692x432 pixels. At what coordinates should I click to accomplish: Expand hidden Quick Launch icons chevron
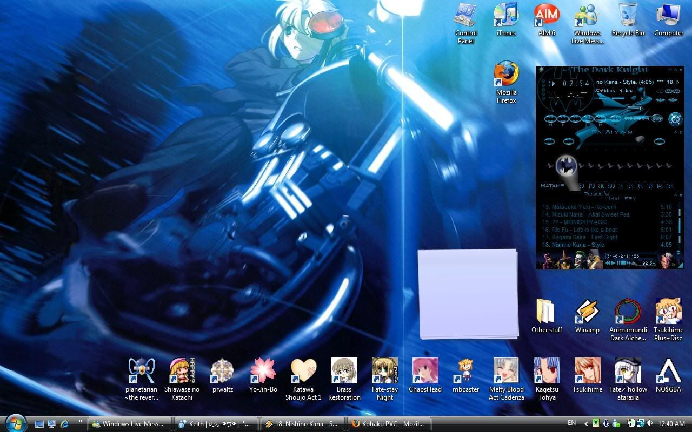[81, 421]
